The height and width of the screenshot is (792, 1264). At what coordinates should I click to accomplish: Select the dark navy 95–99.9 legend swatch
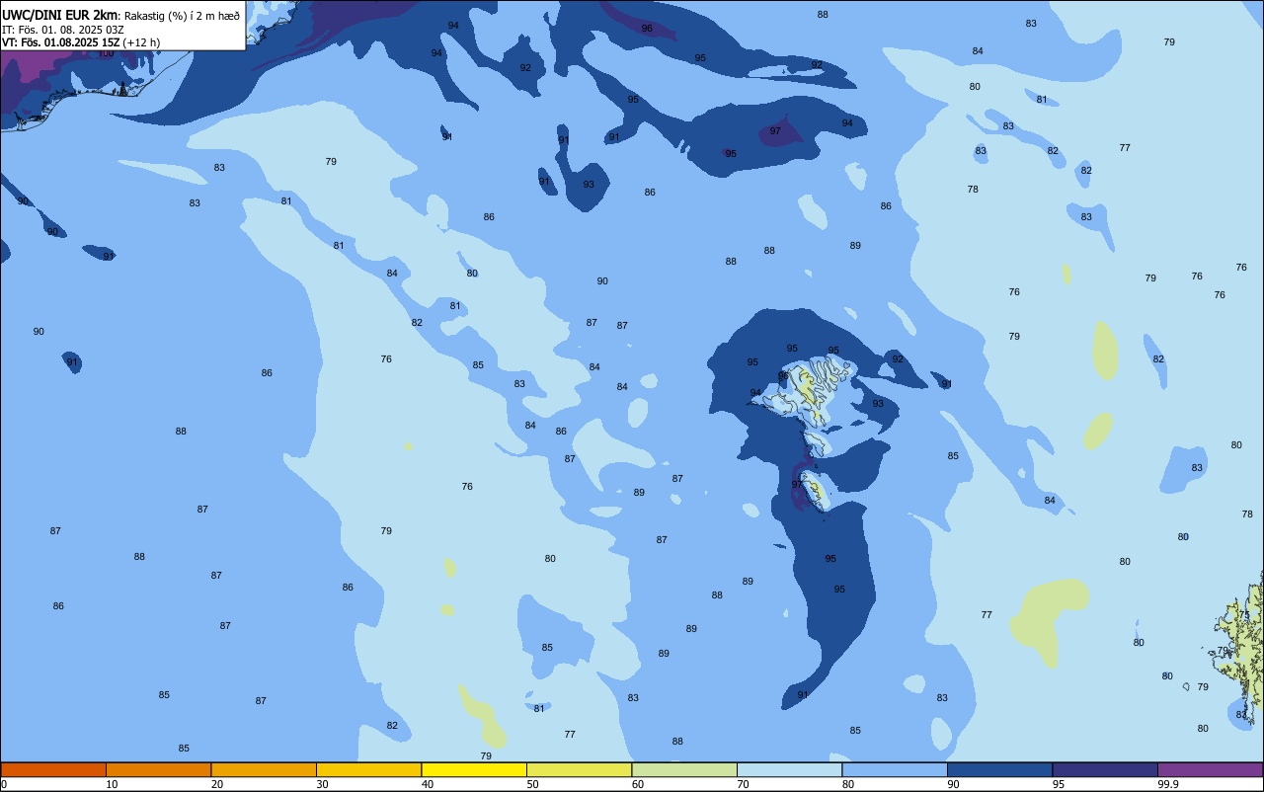(1105, 769)
